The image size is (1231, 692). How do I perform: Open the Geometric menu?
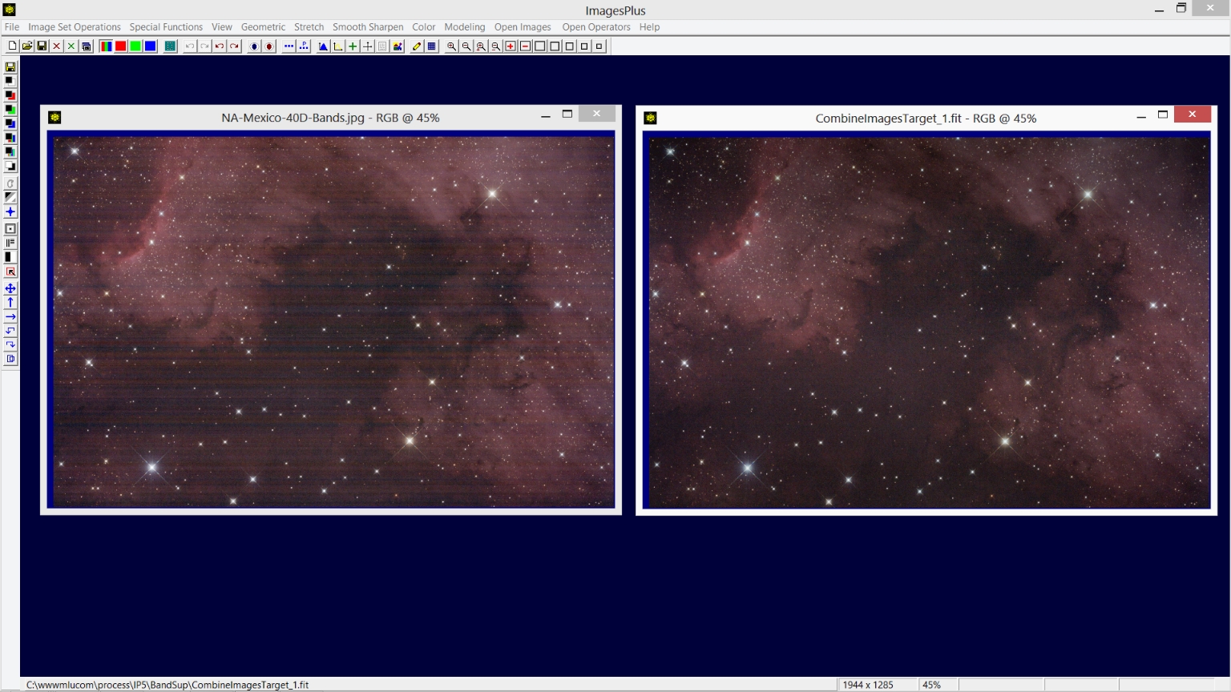tap(263, 27)
